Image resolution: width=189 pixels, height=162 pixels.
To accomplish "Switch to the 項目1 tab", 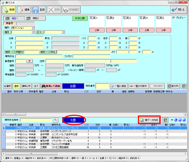I will [14, 18].
